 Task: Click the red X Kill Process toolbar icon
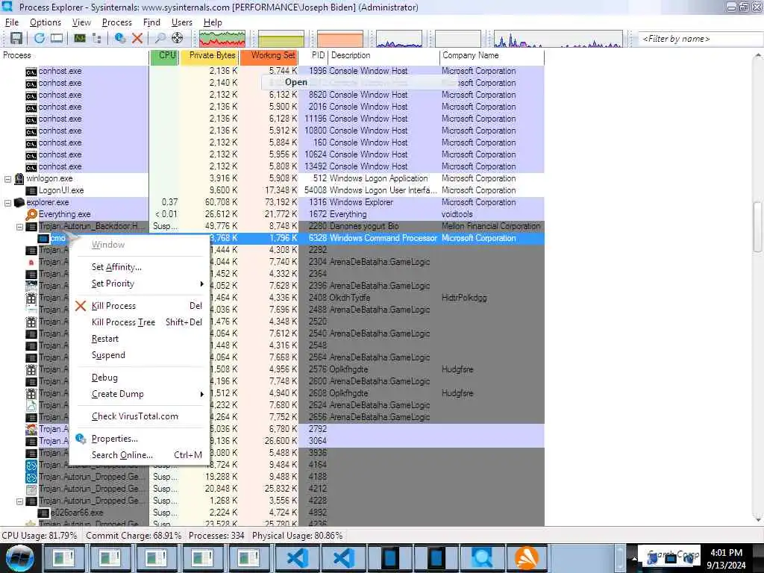click(137, 38)
